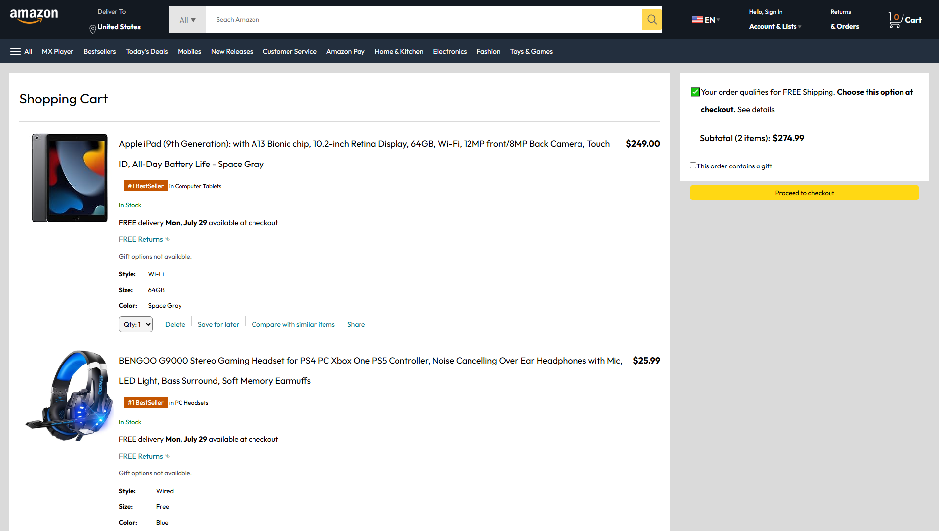The width and height of the screenshot is (939, 531).
Task: Open the Qty: 1 dropdown for iPad
Action: [x=136, y=324]
